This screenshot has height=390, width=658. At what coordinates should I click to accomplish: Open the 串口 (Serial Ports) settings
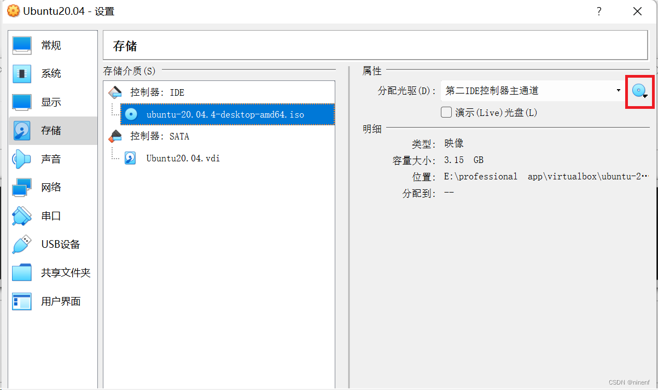click(52, 216)
